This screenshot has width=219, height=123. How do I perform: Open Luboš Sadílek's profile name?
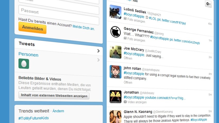[x=135, y=11]
